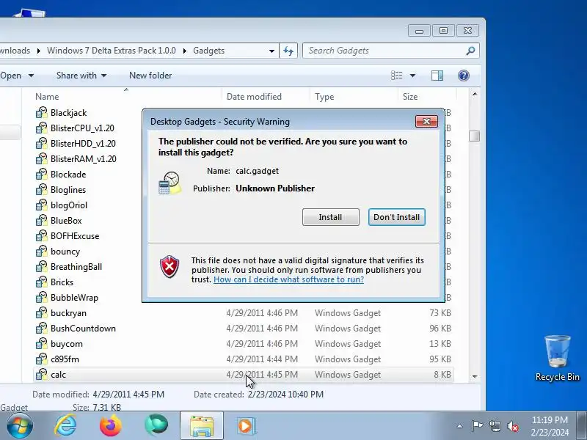Choose the Don't Install button
The image size is (587, 440).
tap(396, 217)
